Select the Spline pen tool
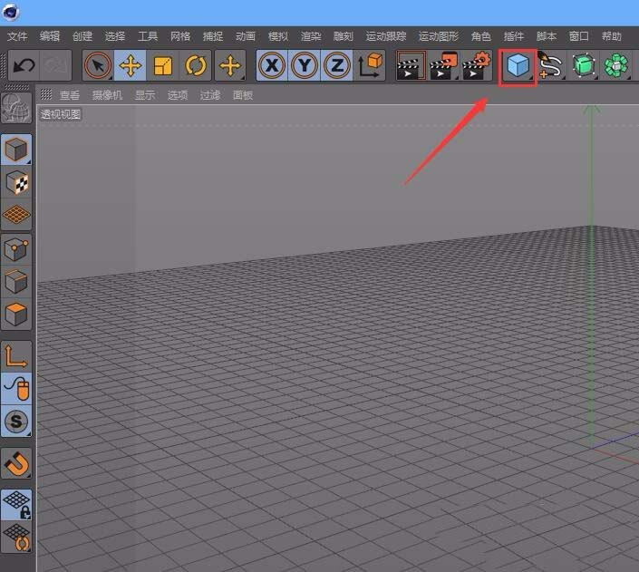Viewport: 639px width, 572px height. [x=550, y=65]
